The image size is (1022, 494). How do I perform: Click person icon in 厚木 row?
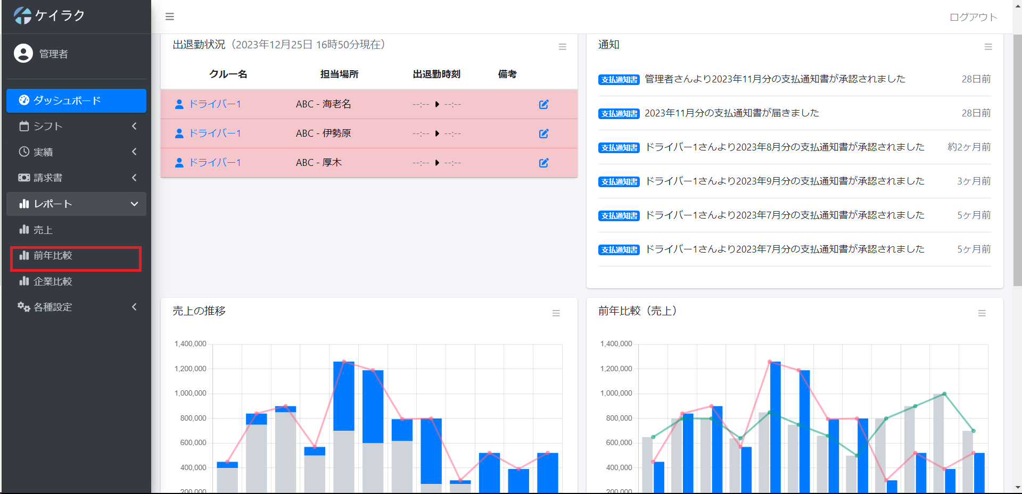point(179,163)
